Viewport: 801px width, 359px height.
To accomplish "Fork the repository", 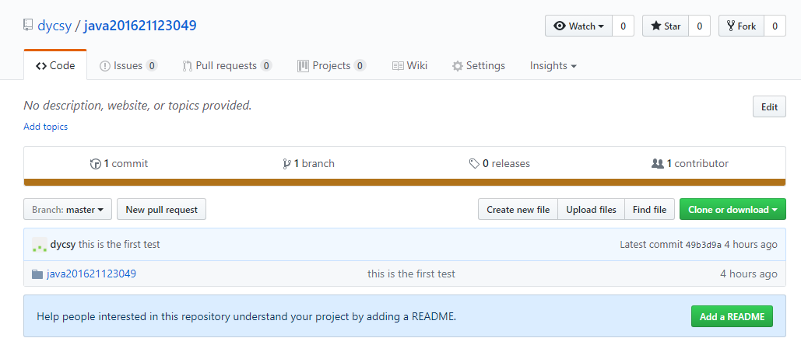I will [741, 26].
